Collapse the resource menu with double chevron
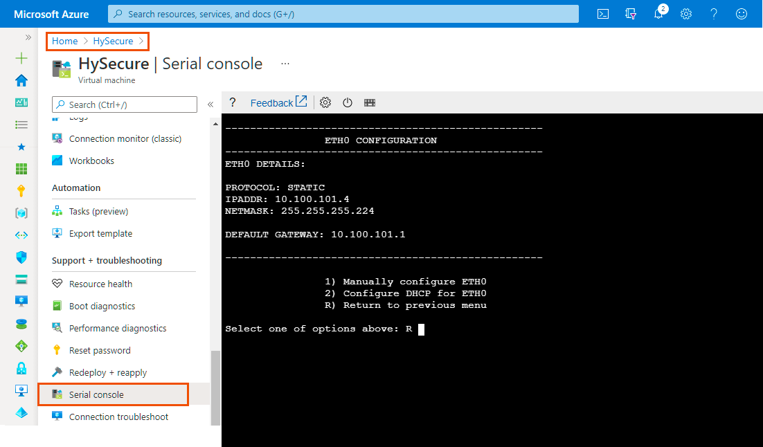Viewport: 763px width, 447px height. [210, 104]
